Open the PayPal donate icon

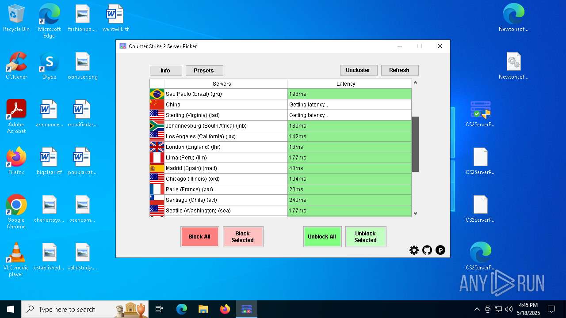[x=440, y=250]
